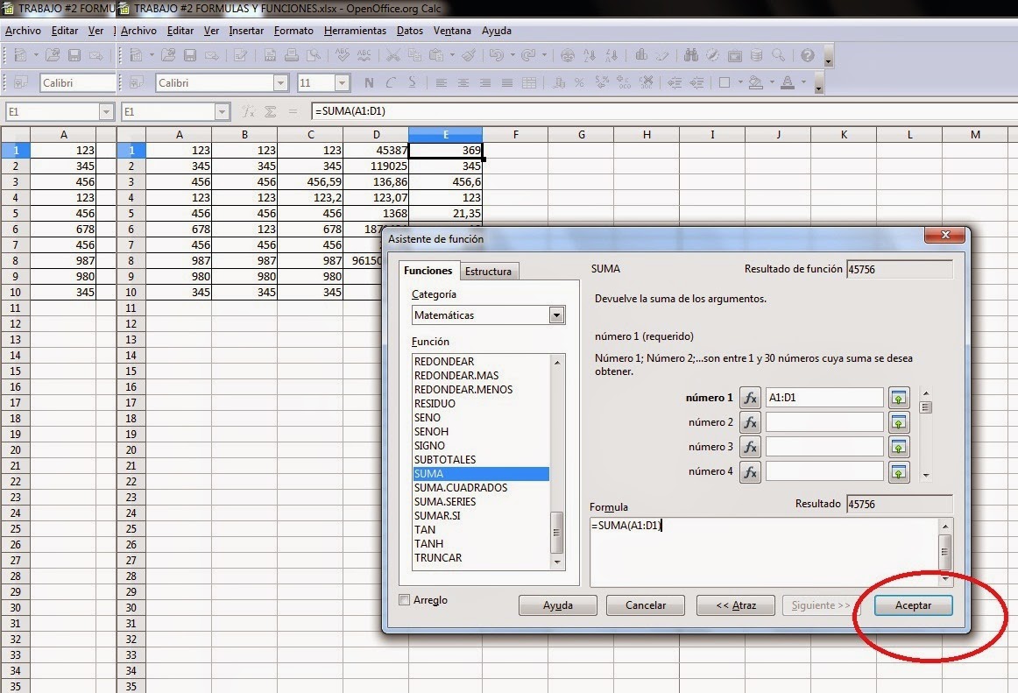Toggle bold formatting with the N icon
Viewport: 1018px width, 693px height.
[x=368, y=82]
